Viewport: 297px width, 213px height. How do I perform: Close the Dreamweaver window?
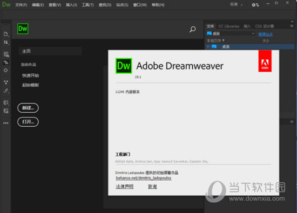pos(287,3)
